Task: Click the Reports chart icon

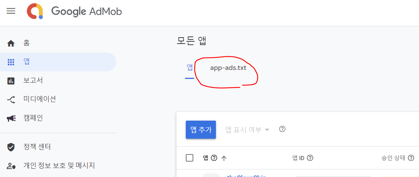Action: [11, 81]
